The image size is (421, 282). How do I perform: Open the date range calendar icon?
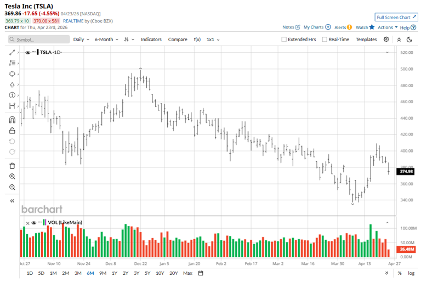(x=201, y=273)
